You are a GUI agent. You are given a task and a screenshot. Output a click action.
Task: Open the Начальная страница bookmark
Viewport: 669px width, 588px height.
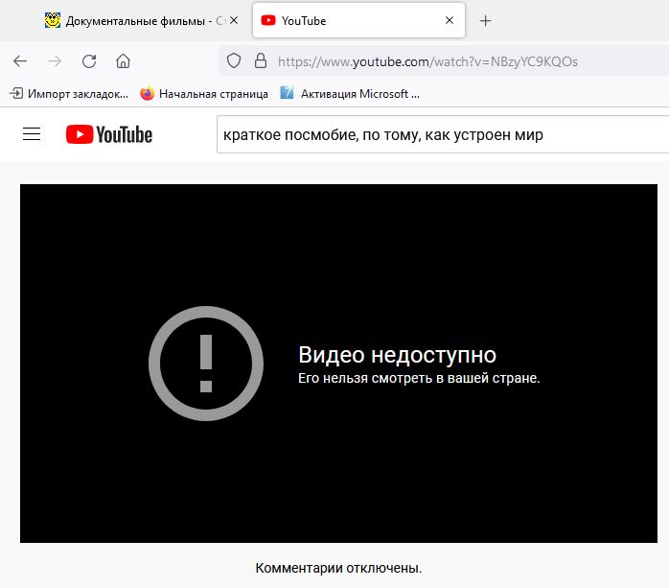pyautogui.click(x=204, y=93)
